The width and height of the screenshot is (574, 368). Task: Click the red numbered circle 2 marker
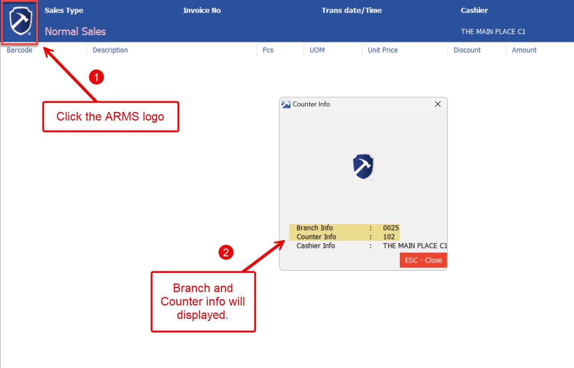coord(226,252)
